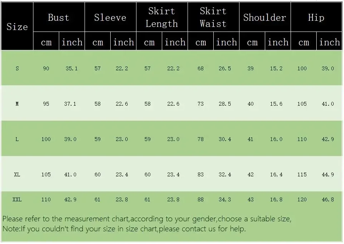Click the XL size row label
The height and width of the screenshot is (244, 344).
click(x=17, y=174)
